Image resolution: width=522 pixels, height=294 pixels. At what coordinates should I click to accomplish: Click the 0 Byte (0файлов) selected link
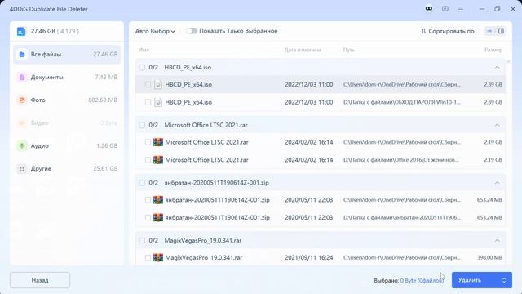pyautogui.click(x=422, y=281)
